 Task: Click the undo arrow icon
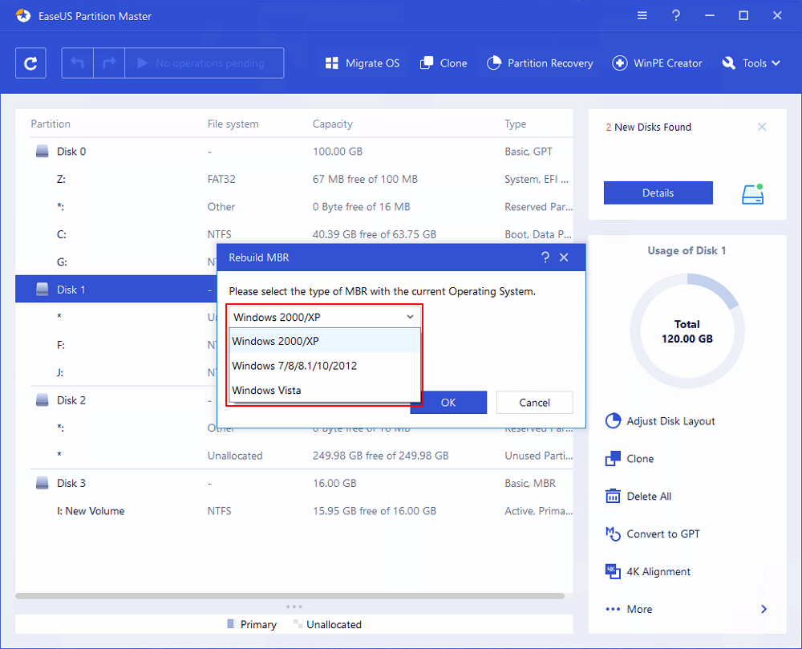click(x=77, y=63)
